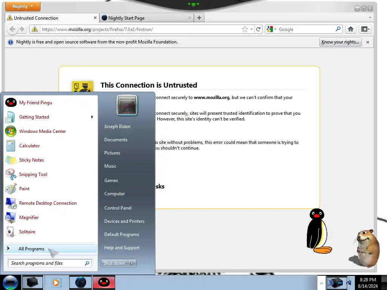Open Documents from Start menu
The height and width of the screenshot is (290, 387).
click(x=116, y=140)
